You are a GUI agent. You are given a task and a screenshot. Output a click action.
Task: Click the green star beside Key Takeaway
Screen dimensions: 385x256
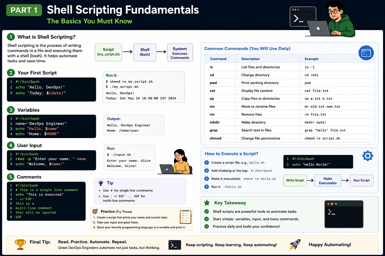pyautogui.click(x=207, y=203)
